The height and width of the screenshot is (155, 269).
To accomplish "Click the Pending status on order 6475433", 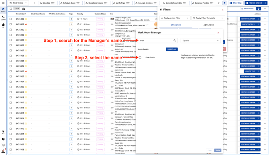I will (x=100, y=19).
